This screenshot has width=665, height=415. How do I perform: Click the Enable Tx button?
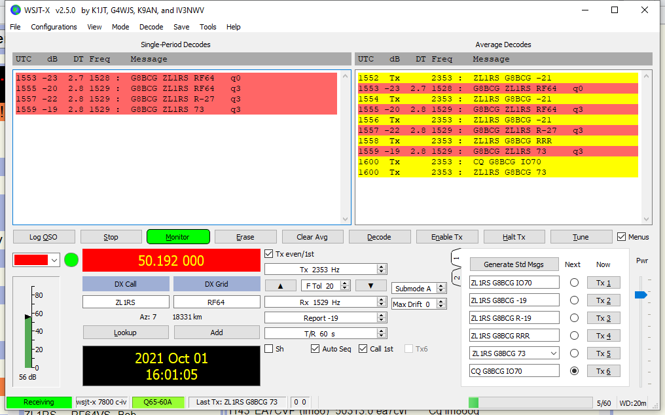[x=447, y=237]
